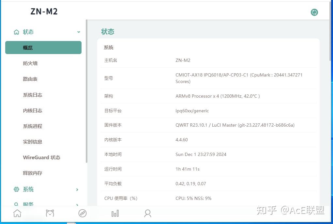Open 实时信息 page
This screenshot has width=333, height=224.
[x=33, y=142]
